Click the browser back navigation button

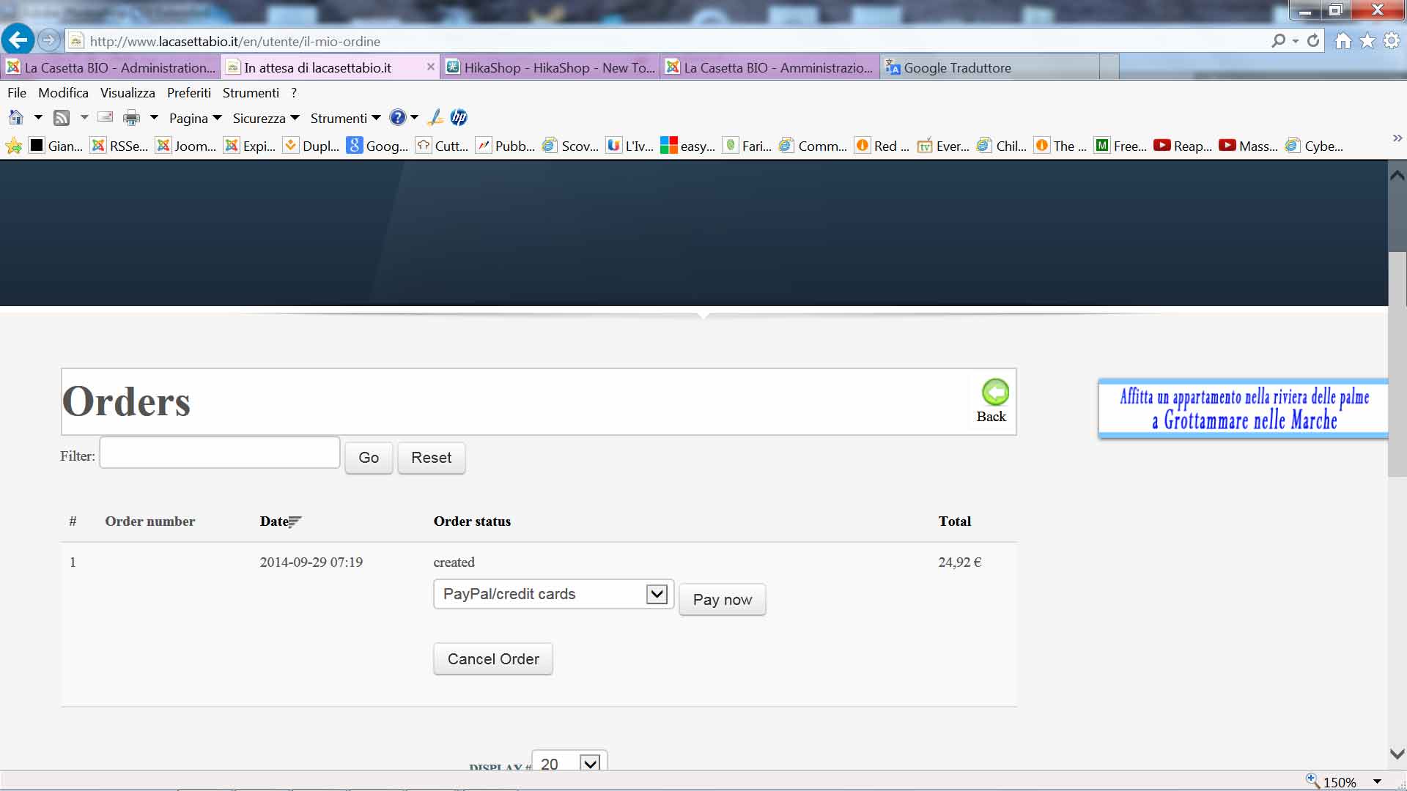[18, 40]
